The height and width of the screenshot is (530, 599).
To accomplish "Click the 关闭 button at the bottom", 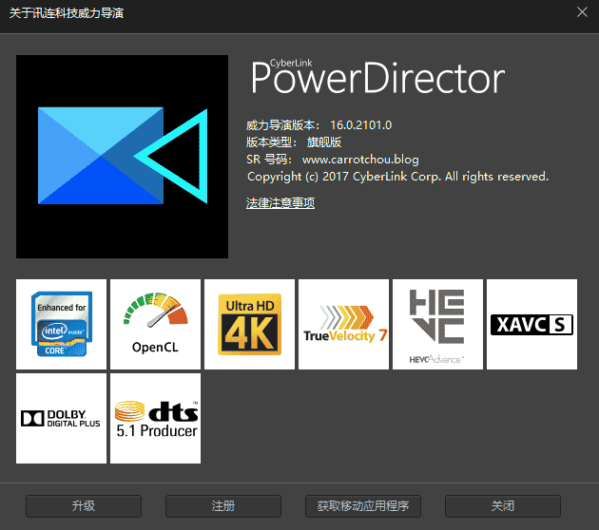I will click(503, 506).
